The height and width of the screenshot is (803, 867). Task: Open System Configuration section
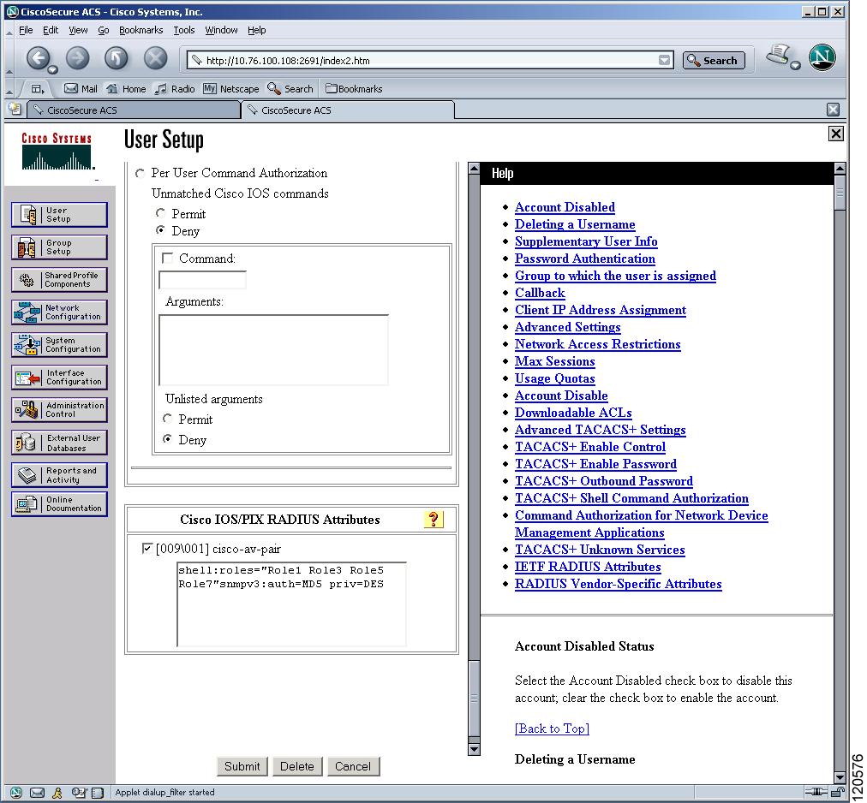[59, 345]
